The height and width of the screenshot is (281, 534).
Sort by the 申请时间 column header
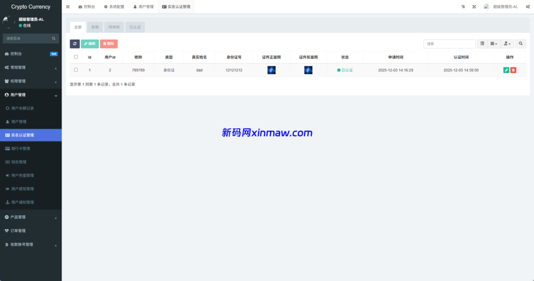[x=396, y=57]
